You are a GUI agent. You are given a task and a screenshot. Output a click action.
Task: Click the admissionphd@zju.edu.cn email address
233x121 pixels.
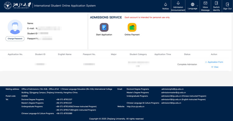pyautogui.click(x=172, y=89)
